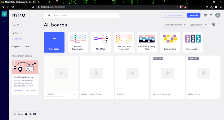
Task: Go forward in browser
Action: [x=8, y=7]
